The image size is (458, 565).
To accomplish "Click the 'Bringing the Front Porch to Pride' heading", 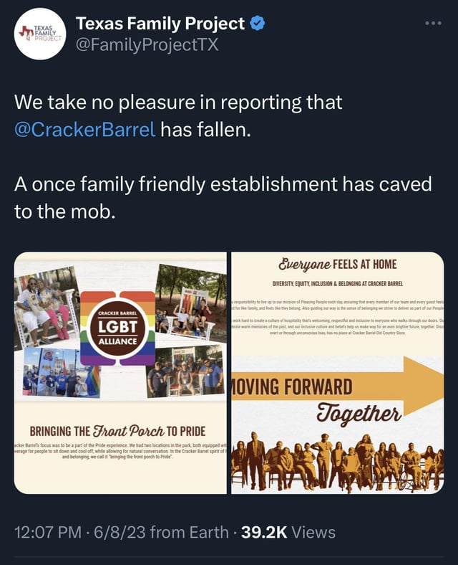I will pos(117,432).
